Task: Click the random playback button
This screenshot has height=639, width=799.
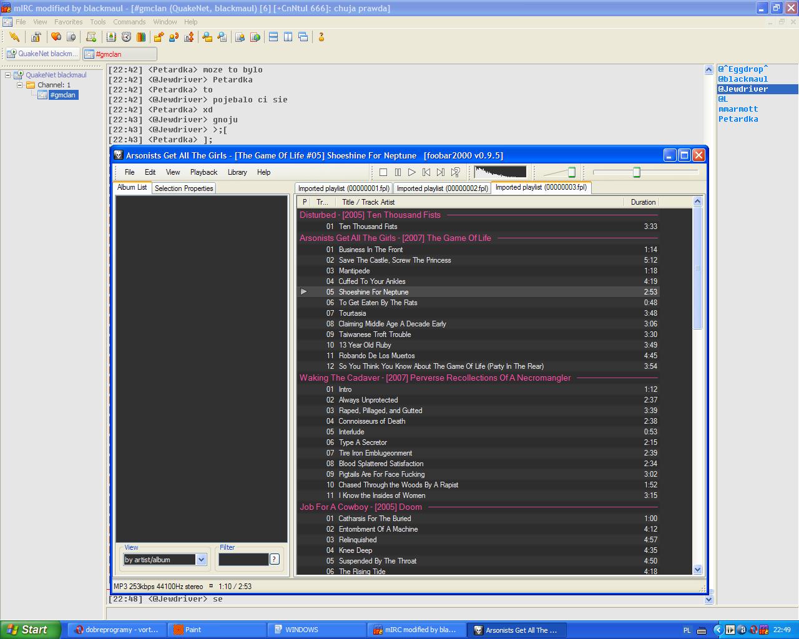Action: [456, 172]
